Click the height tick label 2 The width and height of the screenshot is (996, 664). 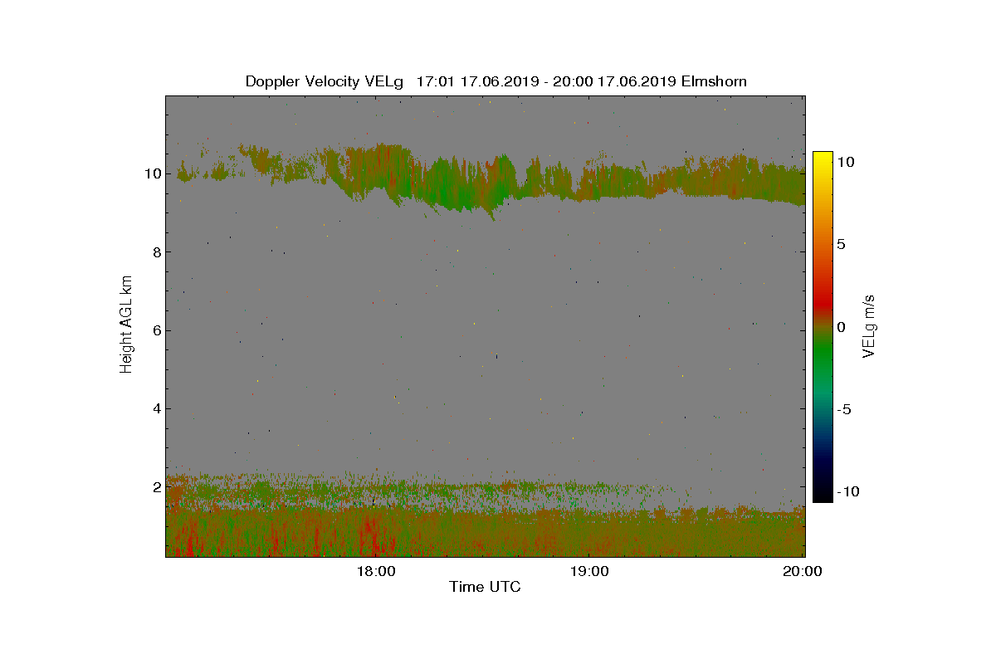pos(157,486)
